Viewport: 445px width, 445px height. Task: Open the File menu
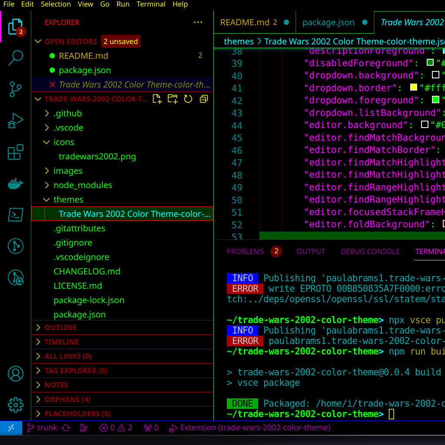point(9,4)
